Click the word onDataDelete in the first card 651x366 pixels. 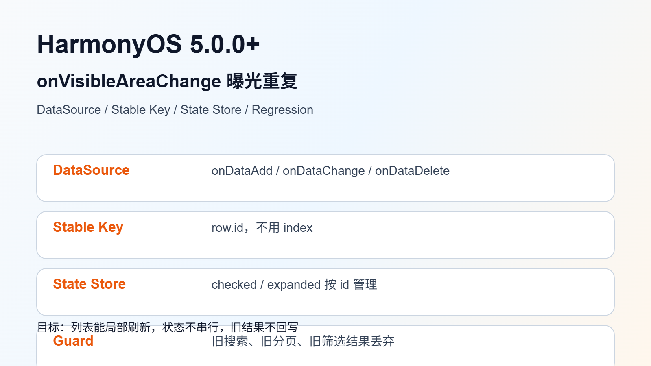tap(412, 171)
